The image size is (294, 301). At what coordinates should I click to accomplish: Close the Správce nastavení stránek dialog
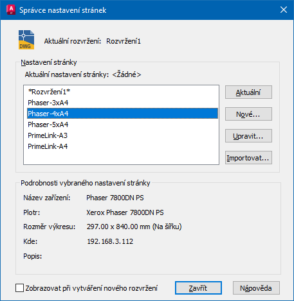(284, 10)
